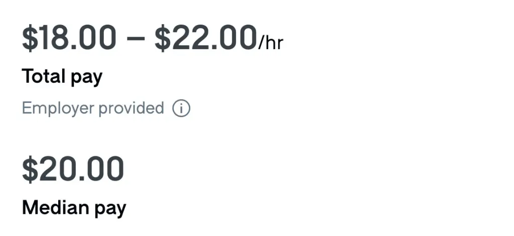This screenshot has width=514, height=236.
Task: Click the word pay after Total
Action: coord(86,79)
